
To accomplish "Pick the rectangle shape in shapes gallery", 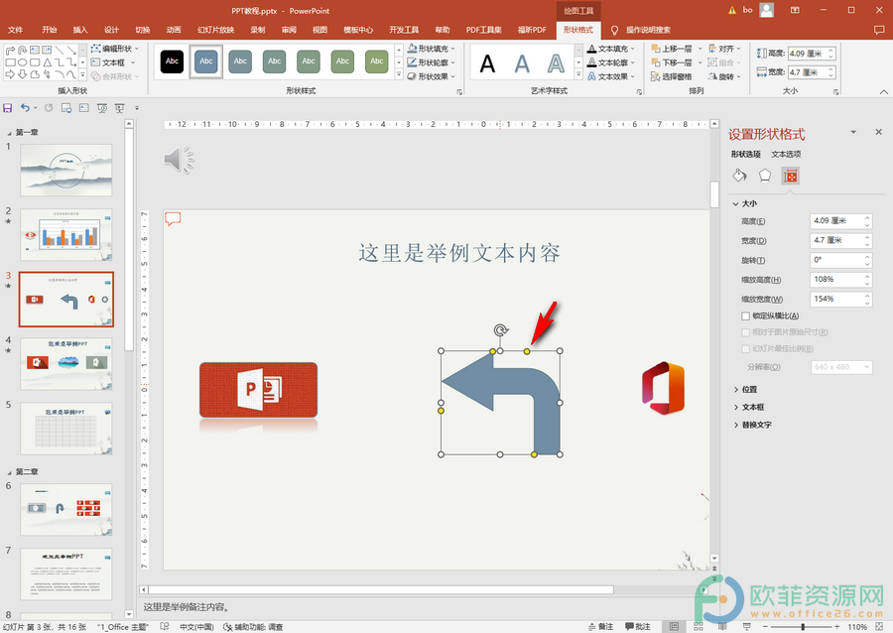I will 10,63.
